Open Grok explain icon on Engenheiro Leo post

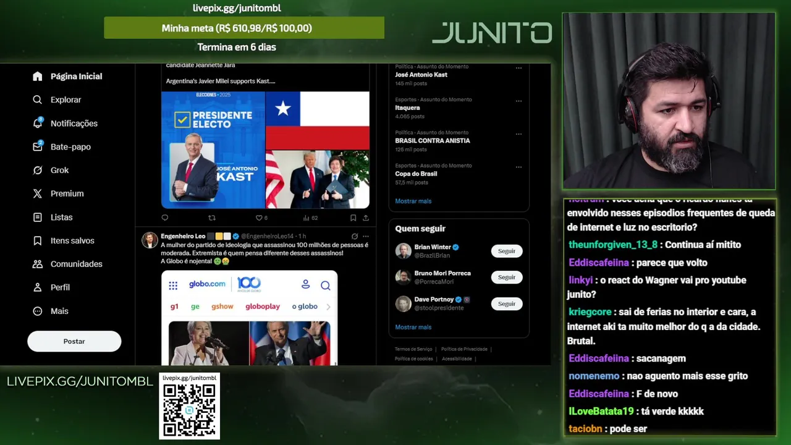pos(355,236)
